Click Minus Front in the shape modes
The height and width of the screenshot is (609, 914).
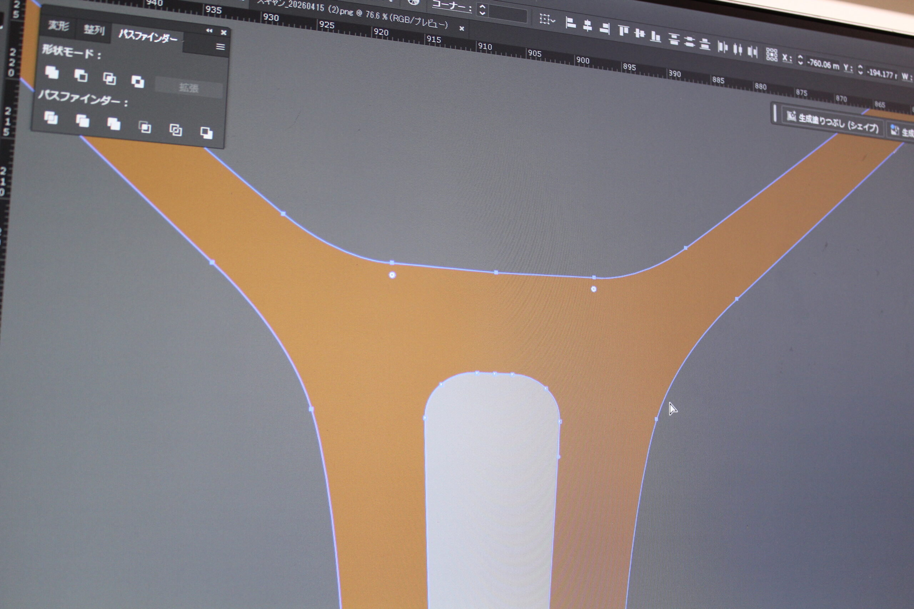81,75
